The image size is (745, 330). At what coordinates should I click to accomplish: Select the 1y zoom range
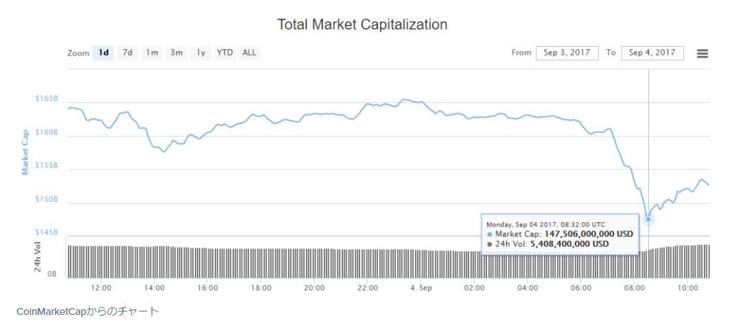point(201,53)
